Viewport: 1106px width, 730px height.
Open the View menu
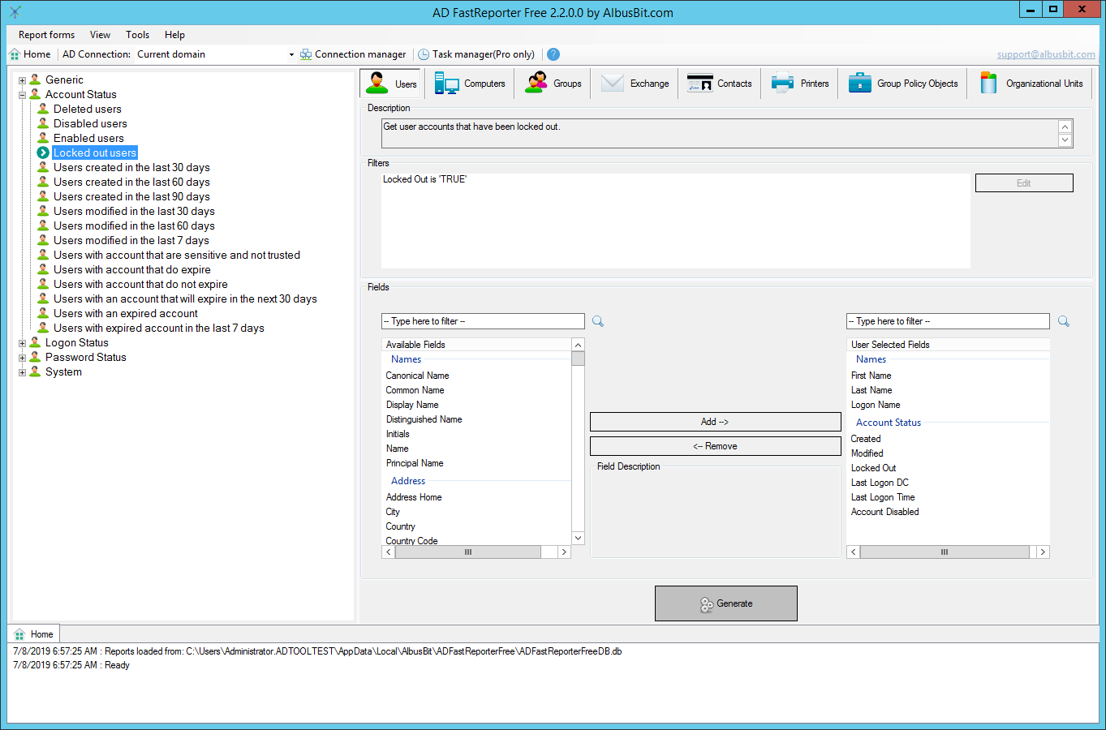pyautogui.click(x=100, y=35)
